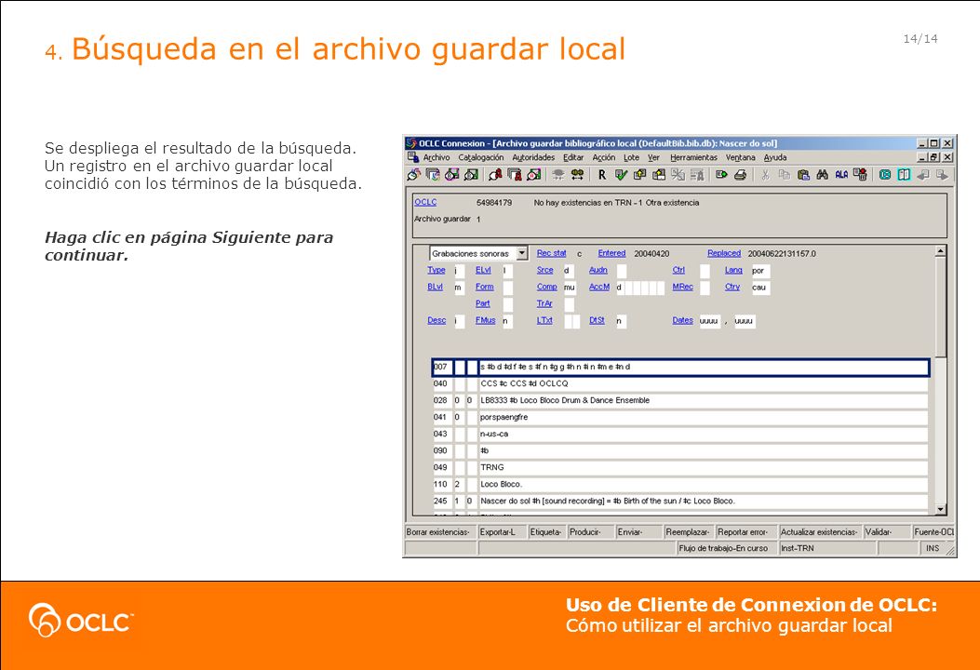This screenshot has height=670, width=980.
Task: Click the 028 field LB8333 text
Action: pos(704,401)
